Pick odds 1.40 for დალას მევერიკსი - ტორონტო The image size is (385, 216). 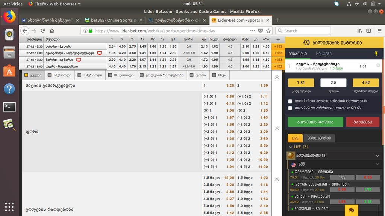(x=368, y=189)
